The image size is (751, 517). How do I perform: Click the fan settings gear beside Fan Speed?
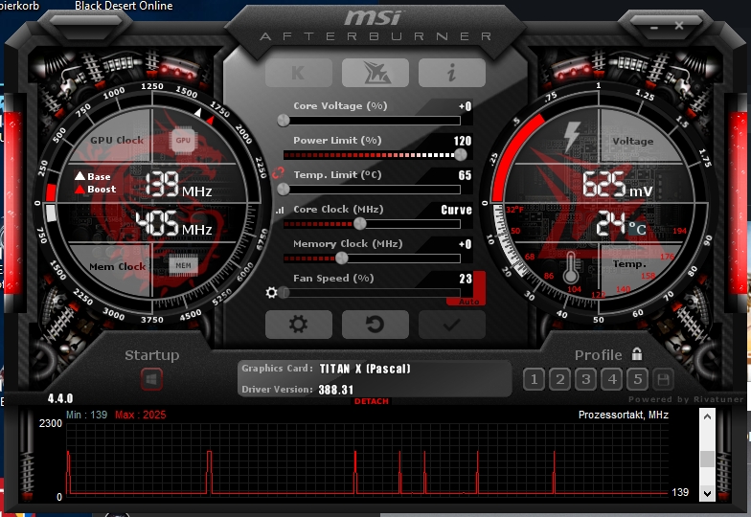click(x=272, y=293)
